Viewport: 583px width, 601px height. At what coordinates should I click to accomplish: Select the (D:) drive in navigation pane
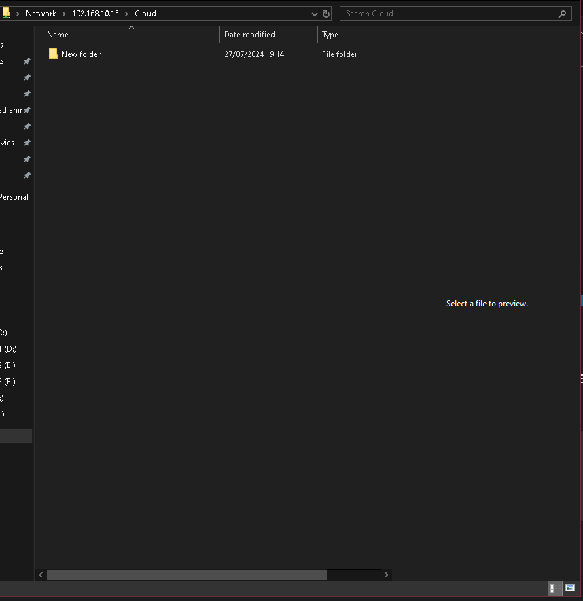coord(10,349)
